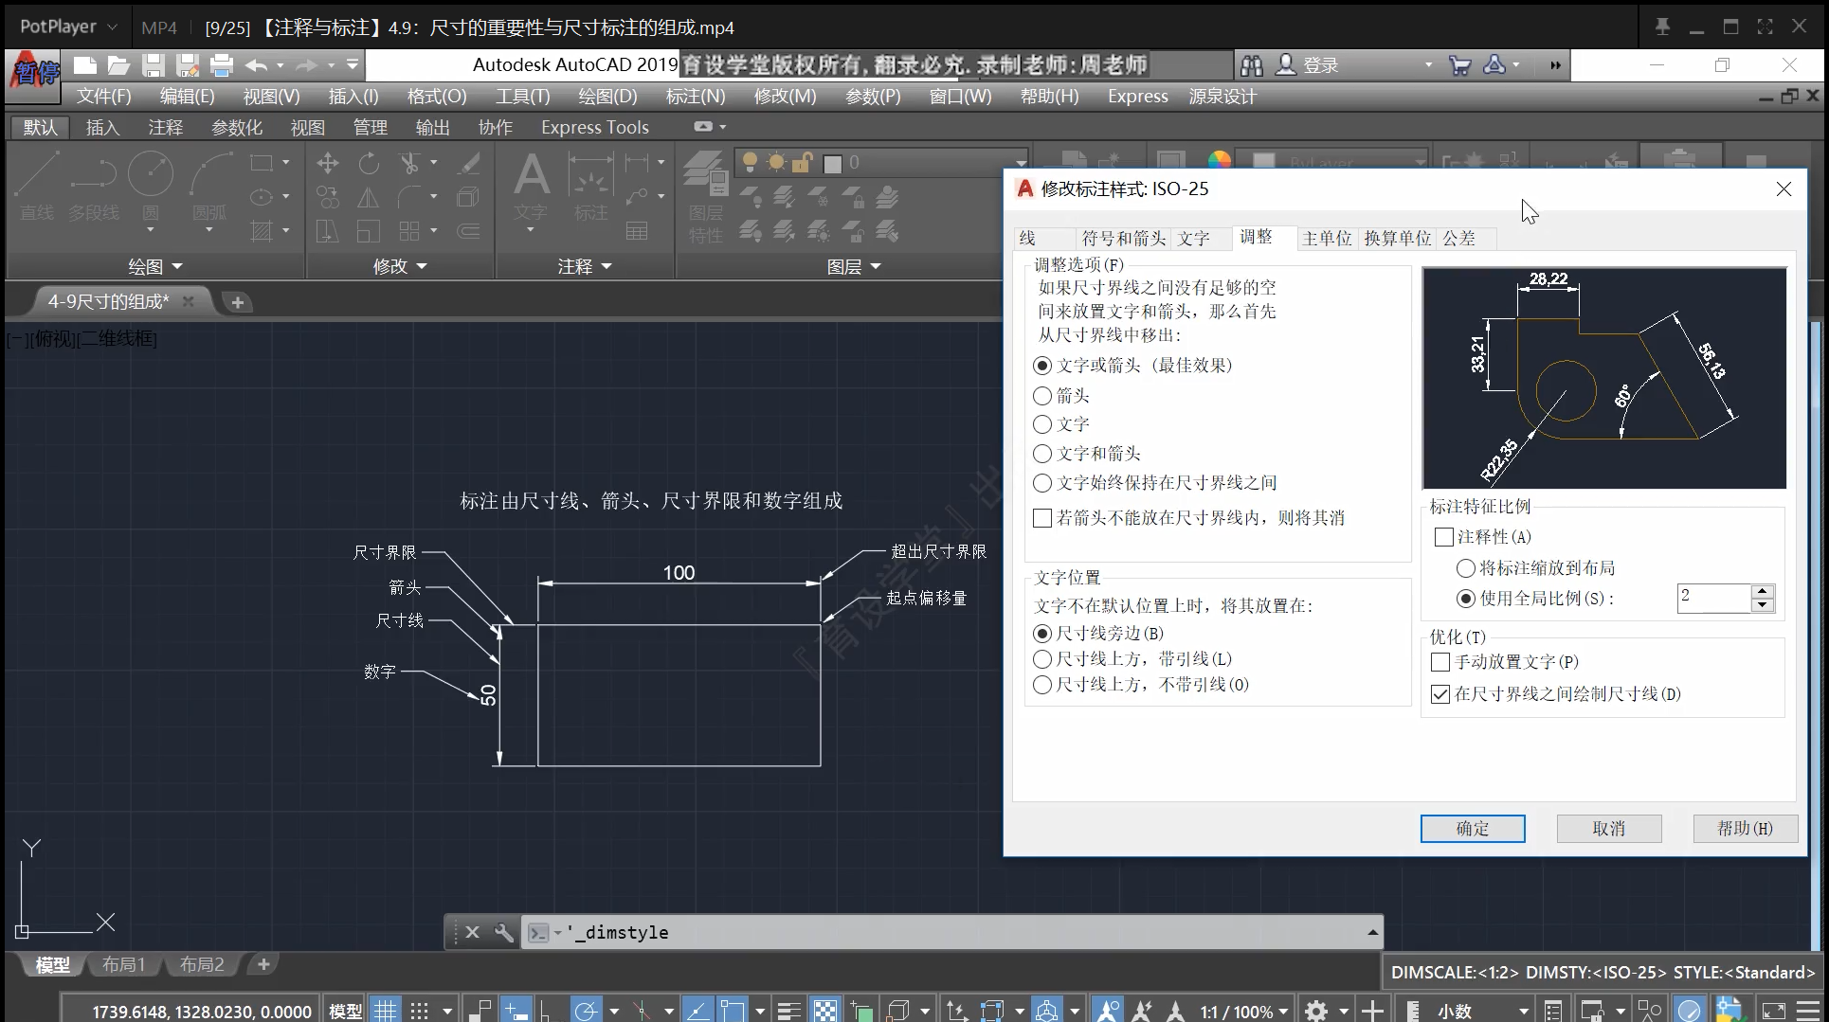Click the layer color swatch next to 0
The image size is (1829, 1022).
tap(833, 164)
